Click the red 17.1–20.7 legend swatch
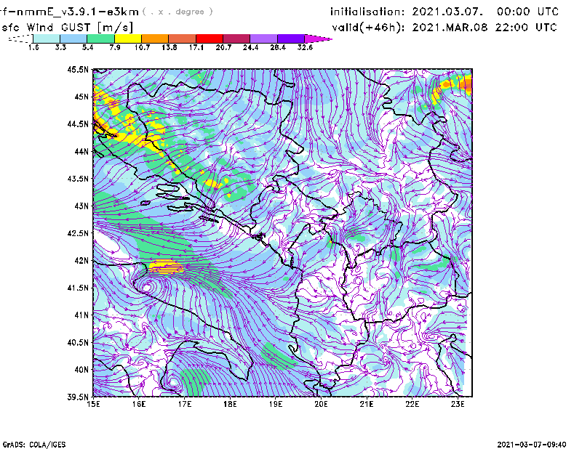 click(x=210, y=39)
